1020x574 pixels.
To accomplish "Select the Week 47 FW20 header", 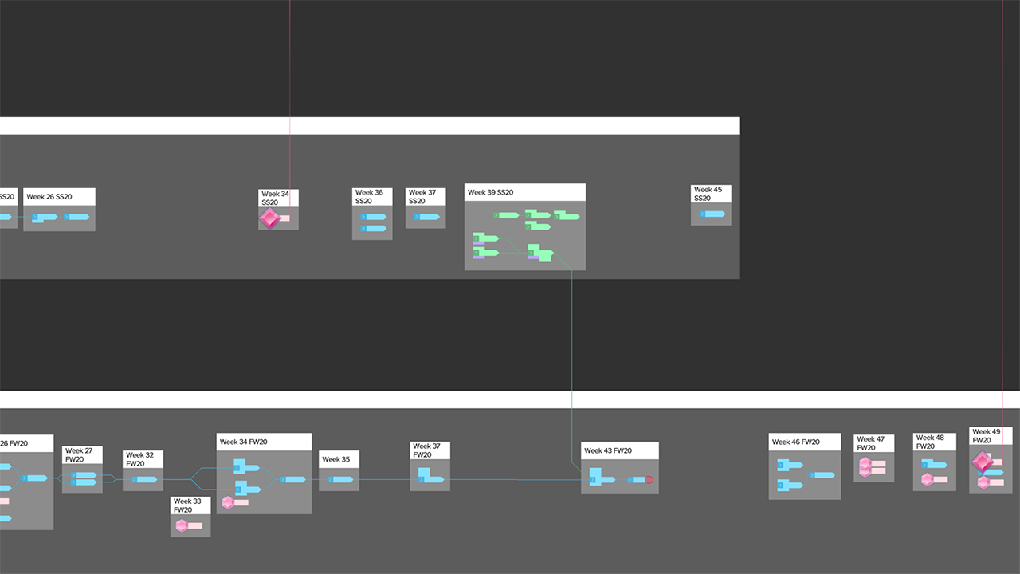I will pos(874,443).
